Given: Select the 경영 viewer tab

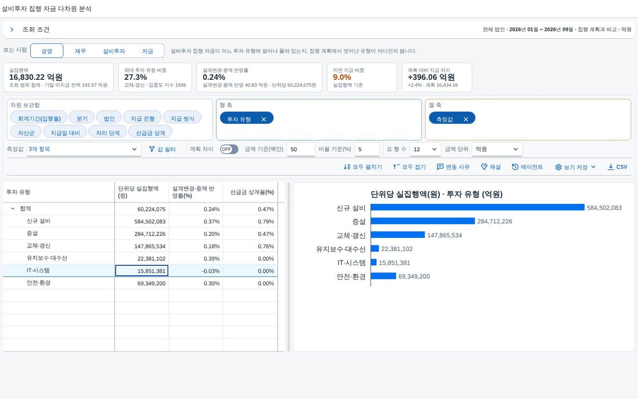Looking at the screenshot, I should 47,51.
